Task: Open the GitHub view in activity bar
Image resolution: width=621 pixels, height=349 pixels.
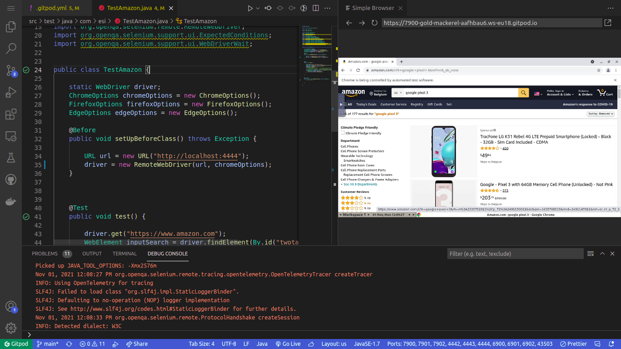Action: (11, 179)
